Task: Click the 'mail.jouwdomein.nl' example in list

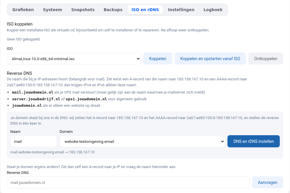Action: click(33, 92)
